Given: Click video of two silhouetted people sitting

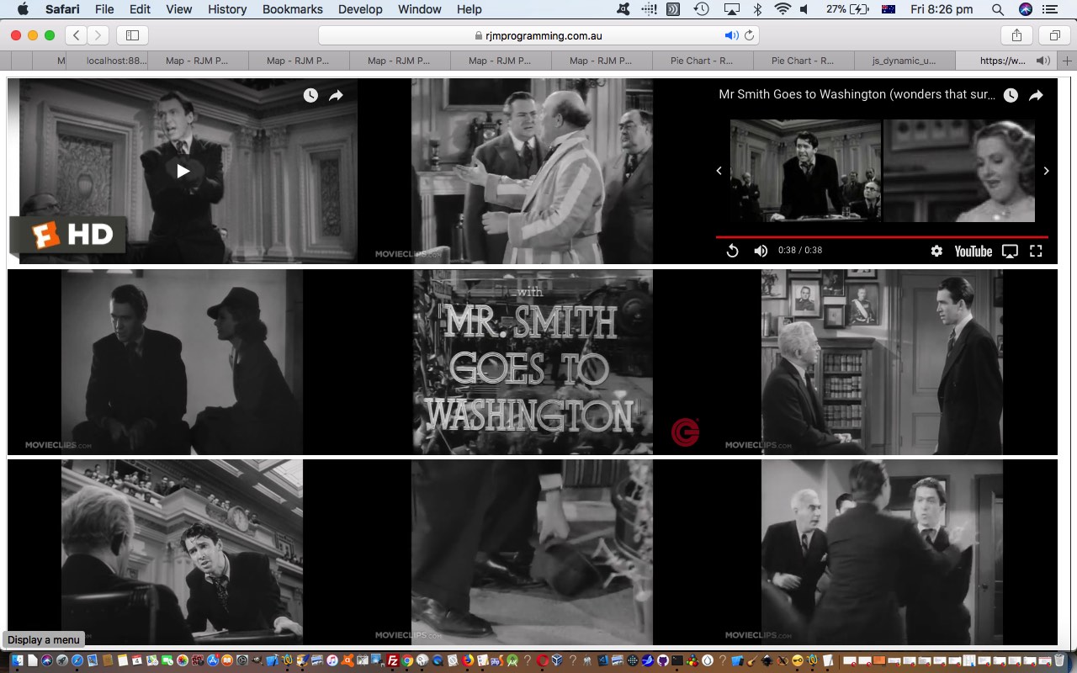Looking at the screenshot, I should [183, 363].
